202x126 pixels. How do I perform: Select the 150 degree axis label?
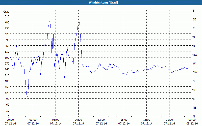click(x=7, y=87)
